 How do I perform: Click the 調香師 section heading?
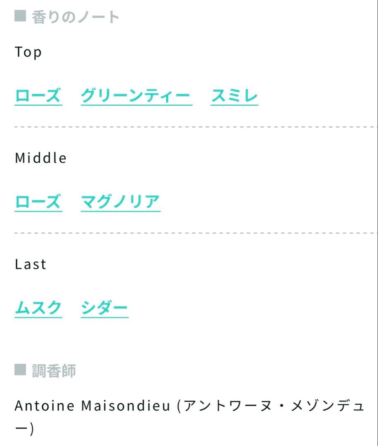[54, 370]
